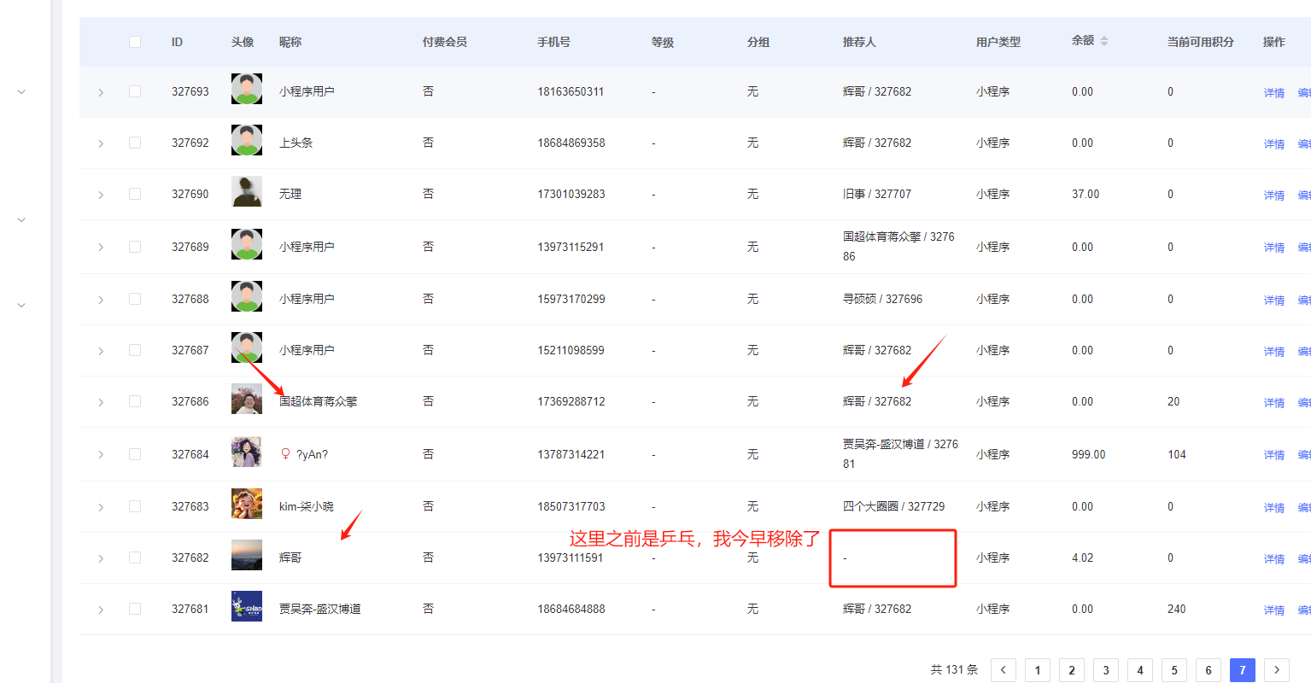Open 详情 for user 327690
Viewport: 1311px width, 683px height.
[1273, 196]
